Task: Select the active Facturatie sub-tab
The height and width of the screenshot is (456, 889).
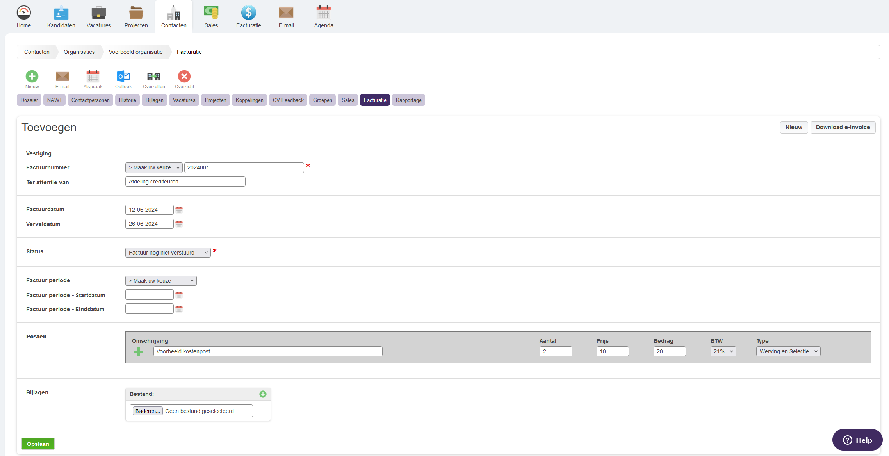Action: [375, 100]
